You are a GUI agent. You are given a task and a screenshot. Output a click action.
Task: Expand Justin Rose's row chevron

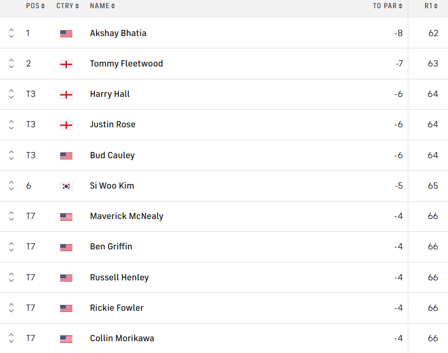[11, 125]
